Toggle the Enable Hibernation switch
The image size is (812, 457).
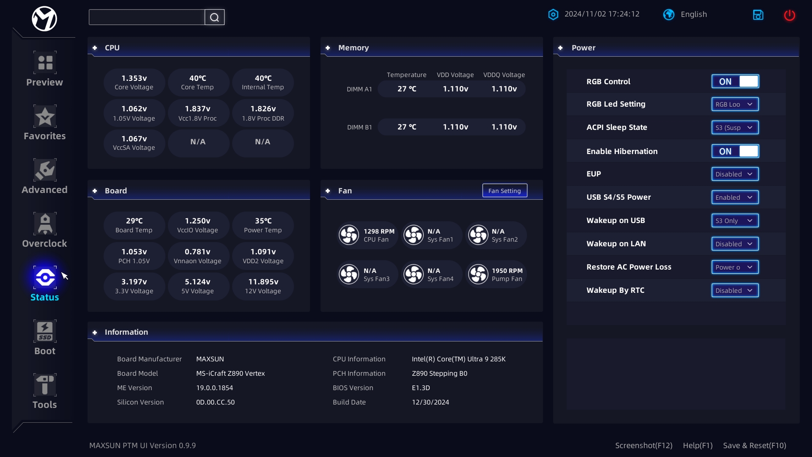pyautogui.click(x=735, y=151)
